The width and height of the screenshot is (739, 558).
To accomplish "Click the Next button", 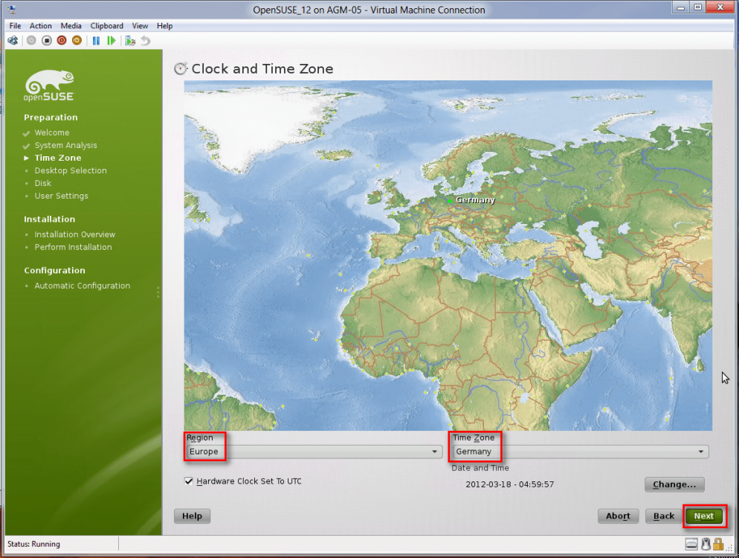I will pos(703,516).
